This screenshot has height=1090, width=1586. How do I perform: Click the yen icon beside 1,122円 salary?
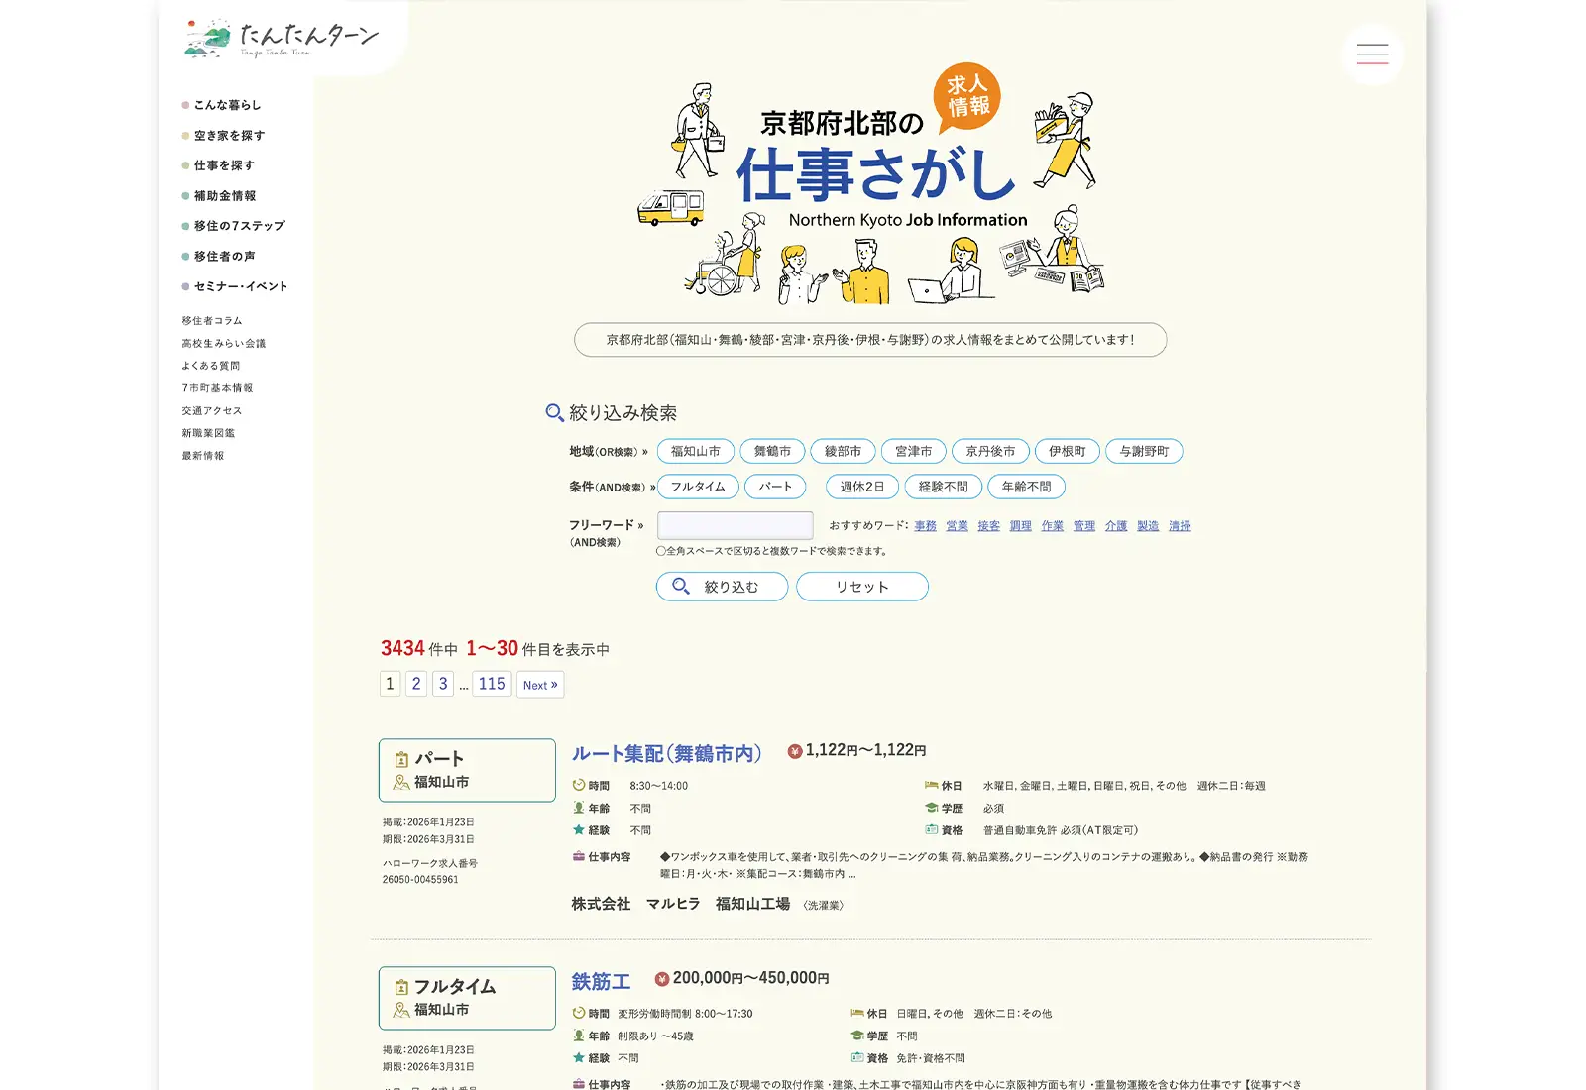click(794, 751)
